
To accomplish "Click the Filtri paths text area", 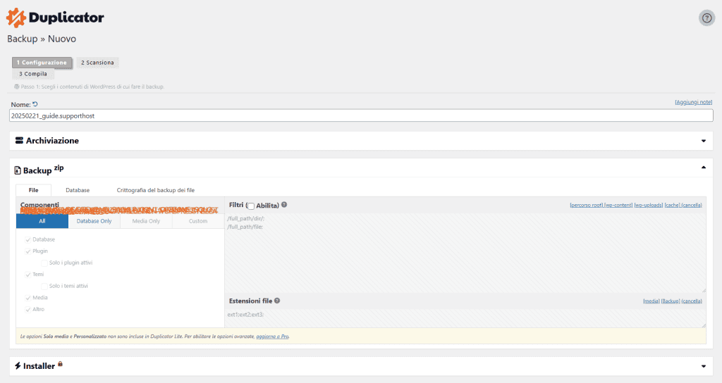I will (465, 253).
